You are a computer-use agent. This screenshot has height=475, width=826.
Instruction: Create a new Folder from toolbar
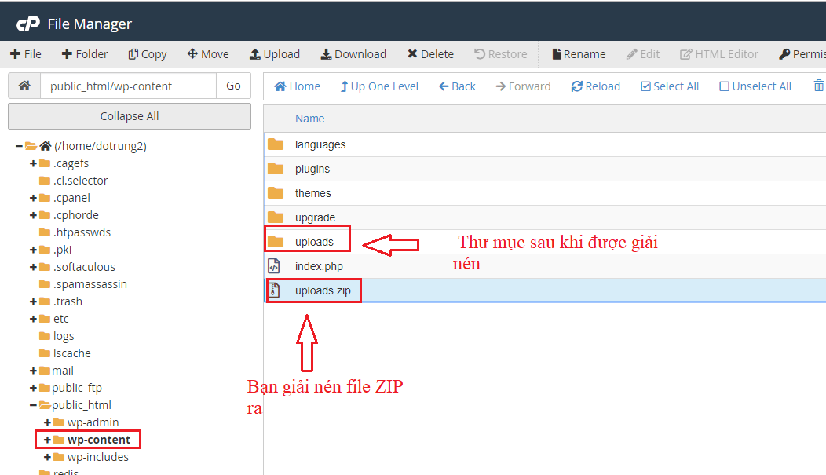point(85,54)
